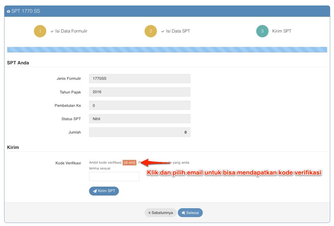Open the Isi Data Formulir step
Viewport: 334px width, 226px height.
point(72,31)
